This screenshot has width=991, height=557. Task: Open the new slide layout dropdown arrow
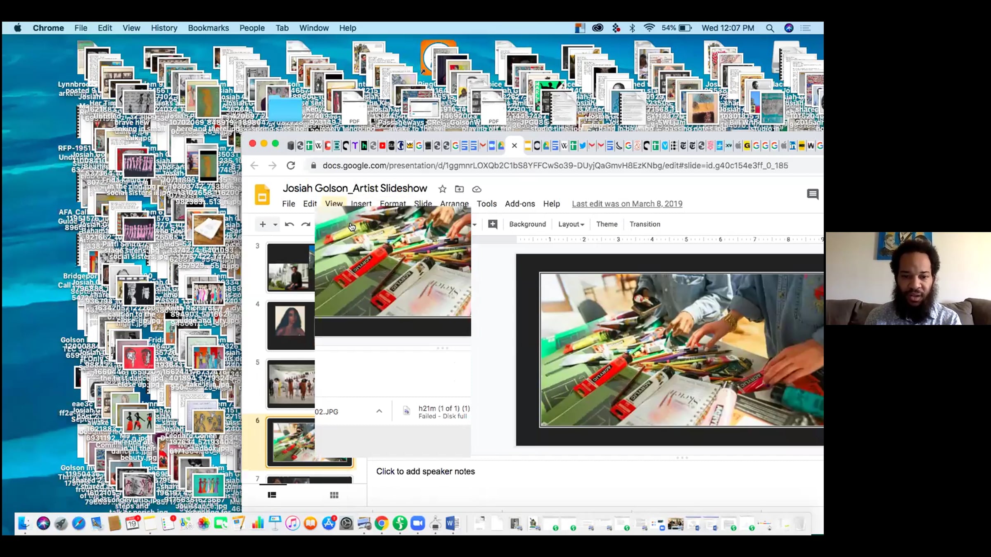[x=275, y=225]
